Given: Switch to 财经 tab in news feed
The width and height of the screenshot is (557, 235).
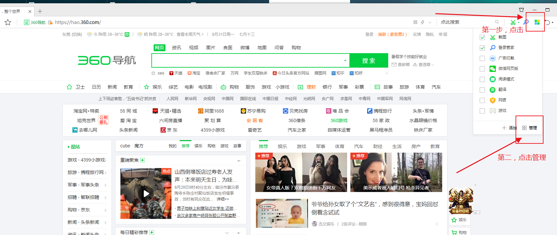Looking at the screenshot, I should 378,146.
